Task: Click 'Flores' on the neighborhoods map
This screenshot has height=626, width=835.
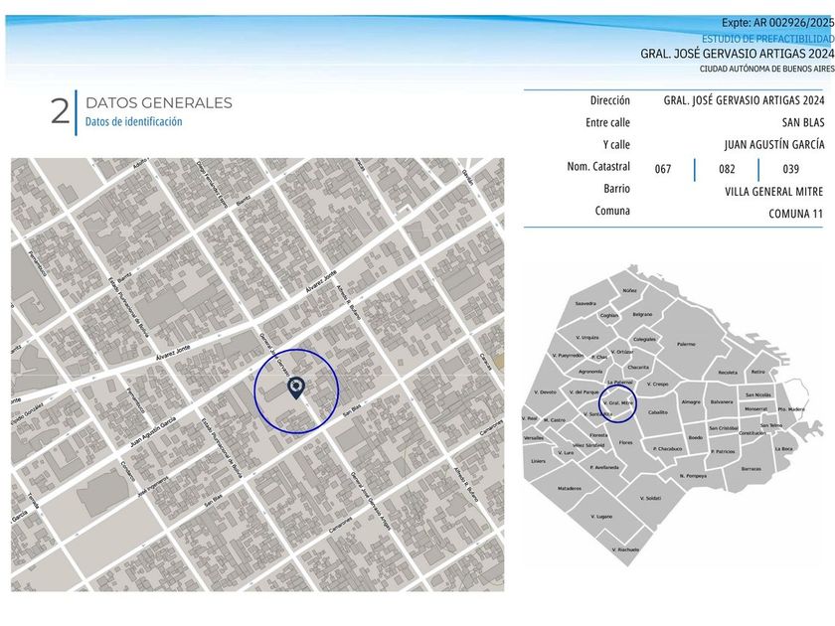Action: [625, 442]
